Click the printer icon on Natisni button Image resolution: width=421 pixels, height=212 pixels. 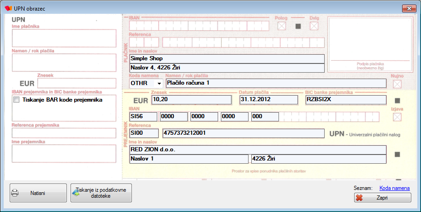click(x=15, y=193)
